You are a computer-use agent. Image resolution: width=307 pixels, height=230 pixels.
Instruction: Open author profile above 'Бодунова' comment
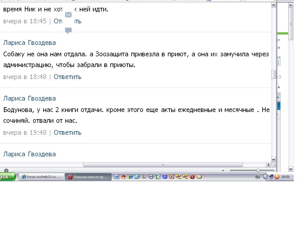pyautogui.click(x=29, y=98)
